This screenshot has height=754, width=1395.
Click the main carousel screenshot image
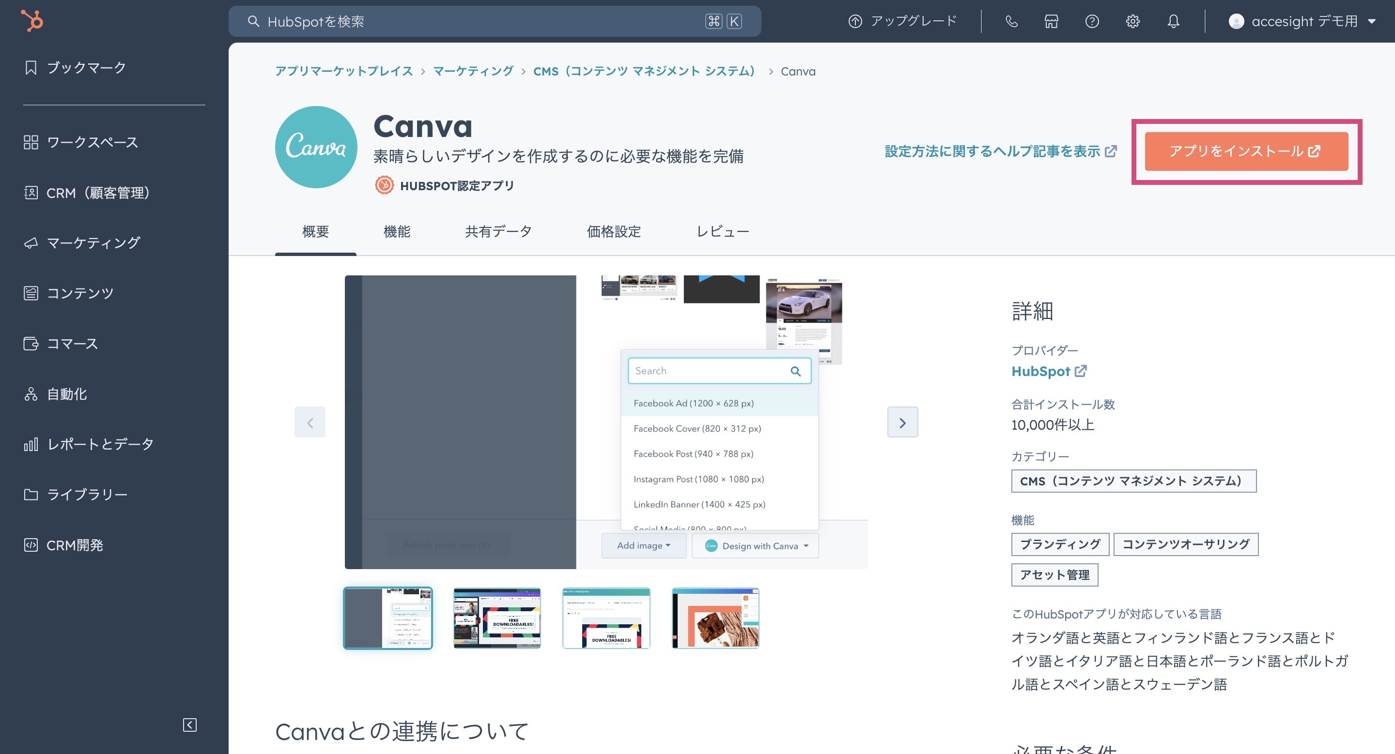pos(606,422)
